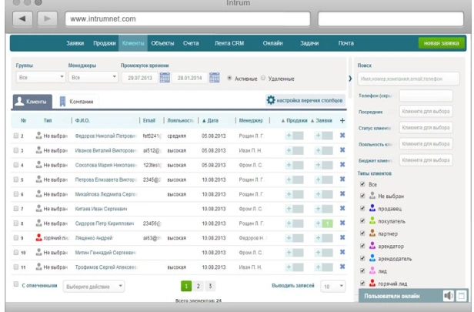Click the search field in Поиск panel
Image resolution: width=474 pixels, height=312 pixels.
(409, 78)
